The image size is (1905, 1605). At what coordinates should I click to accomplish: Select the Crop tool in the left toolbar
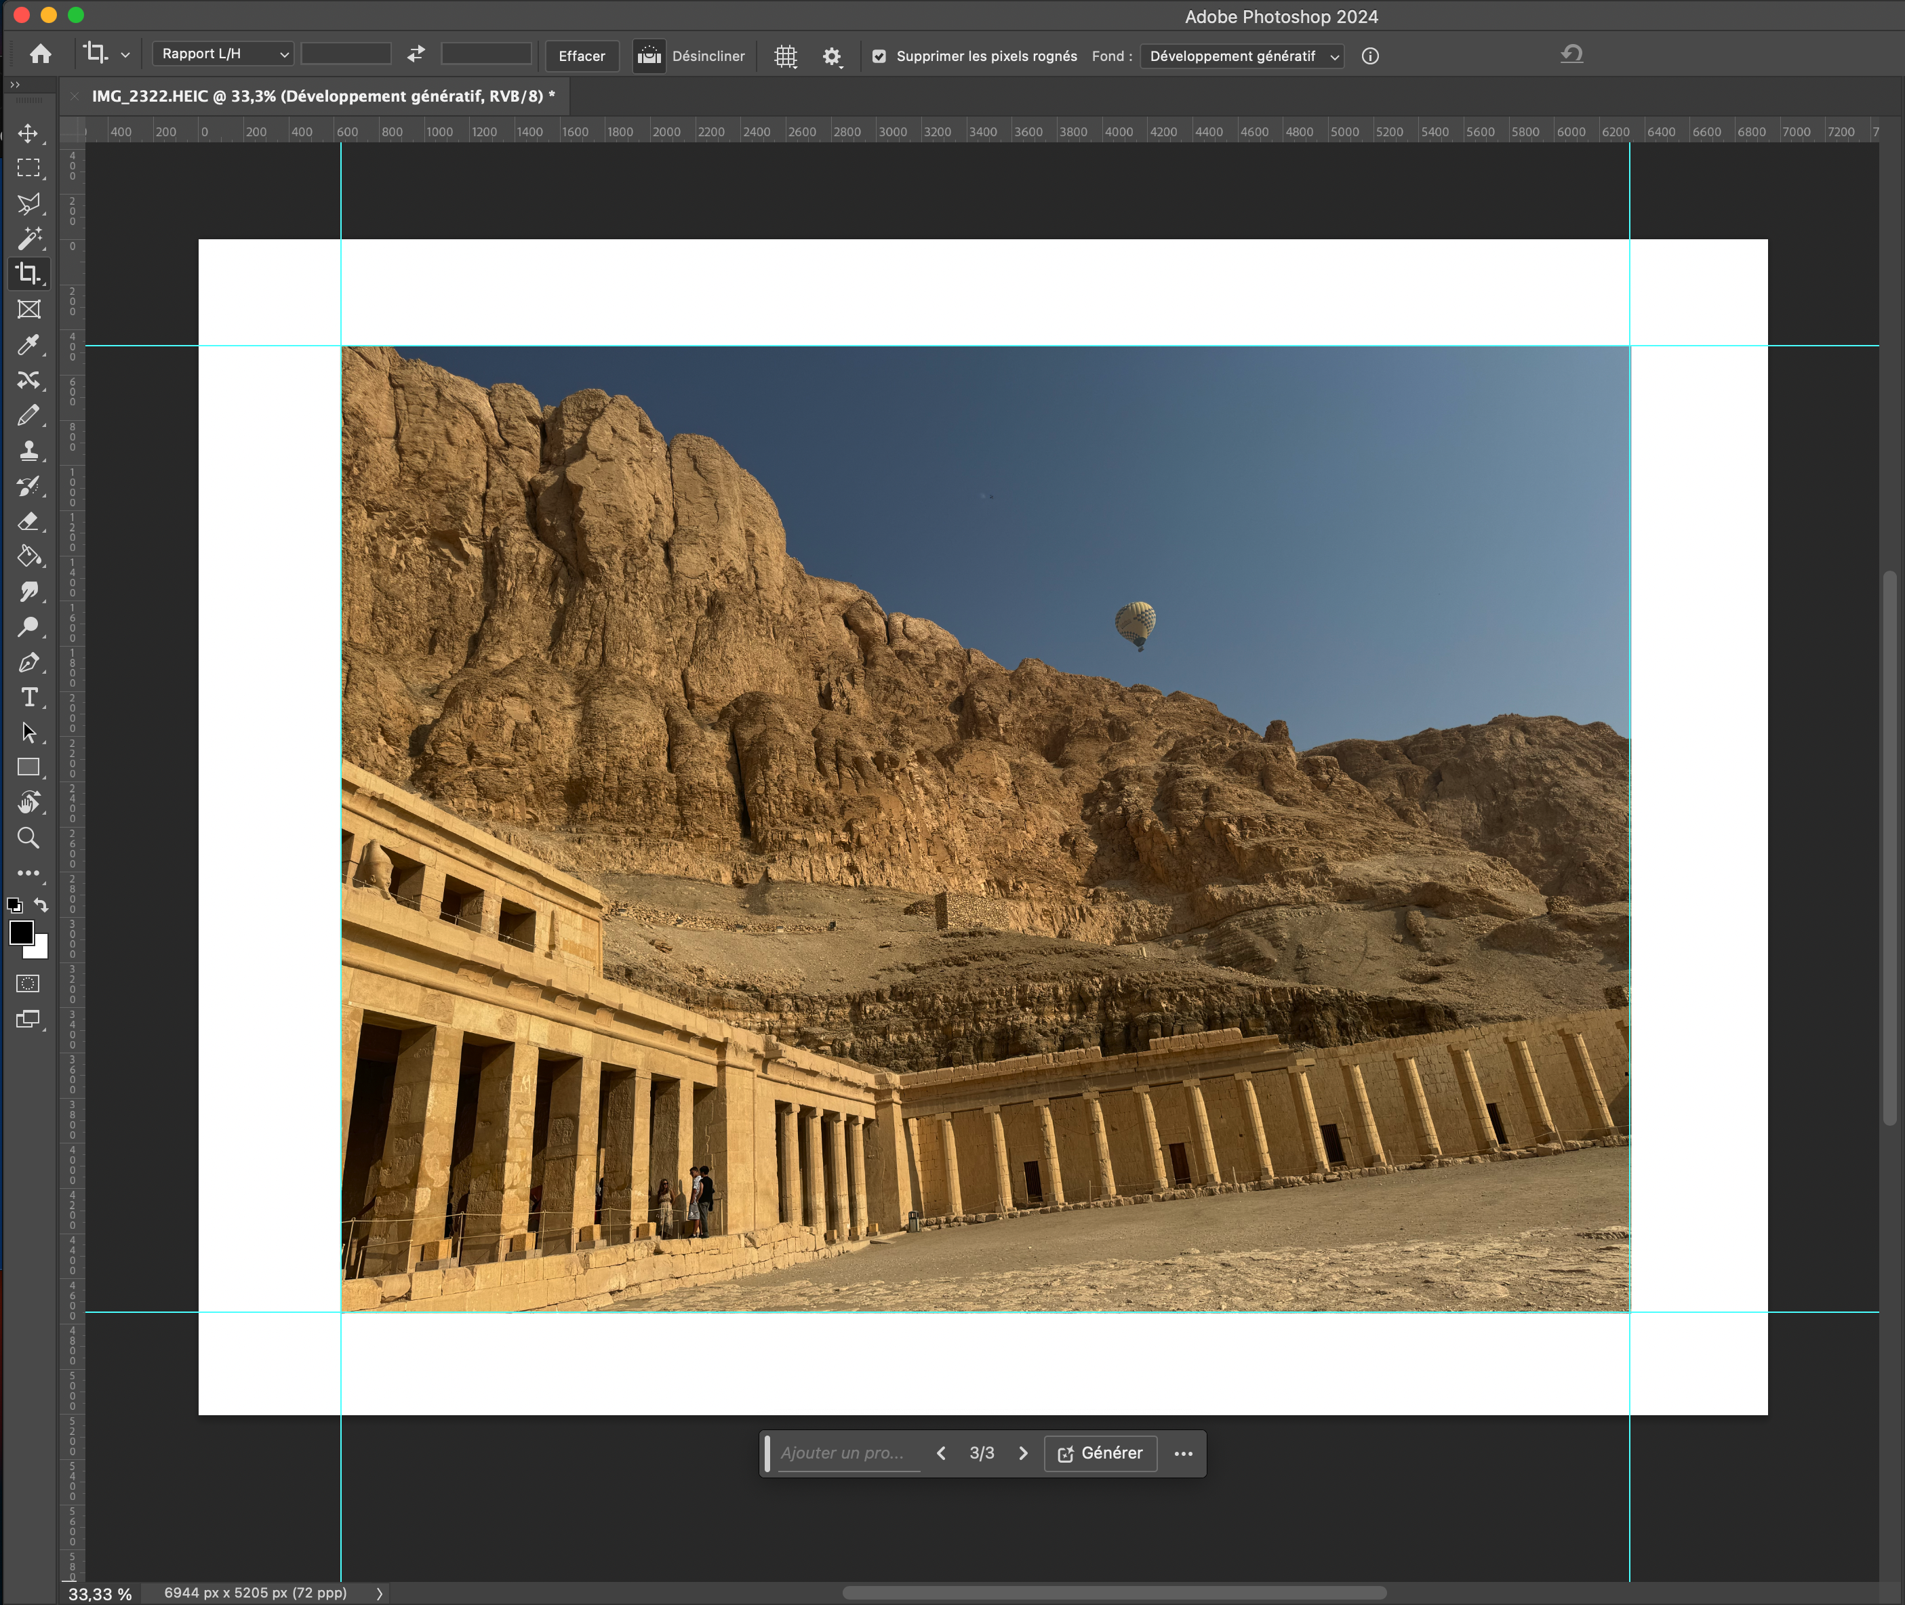[28, 274]
